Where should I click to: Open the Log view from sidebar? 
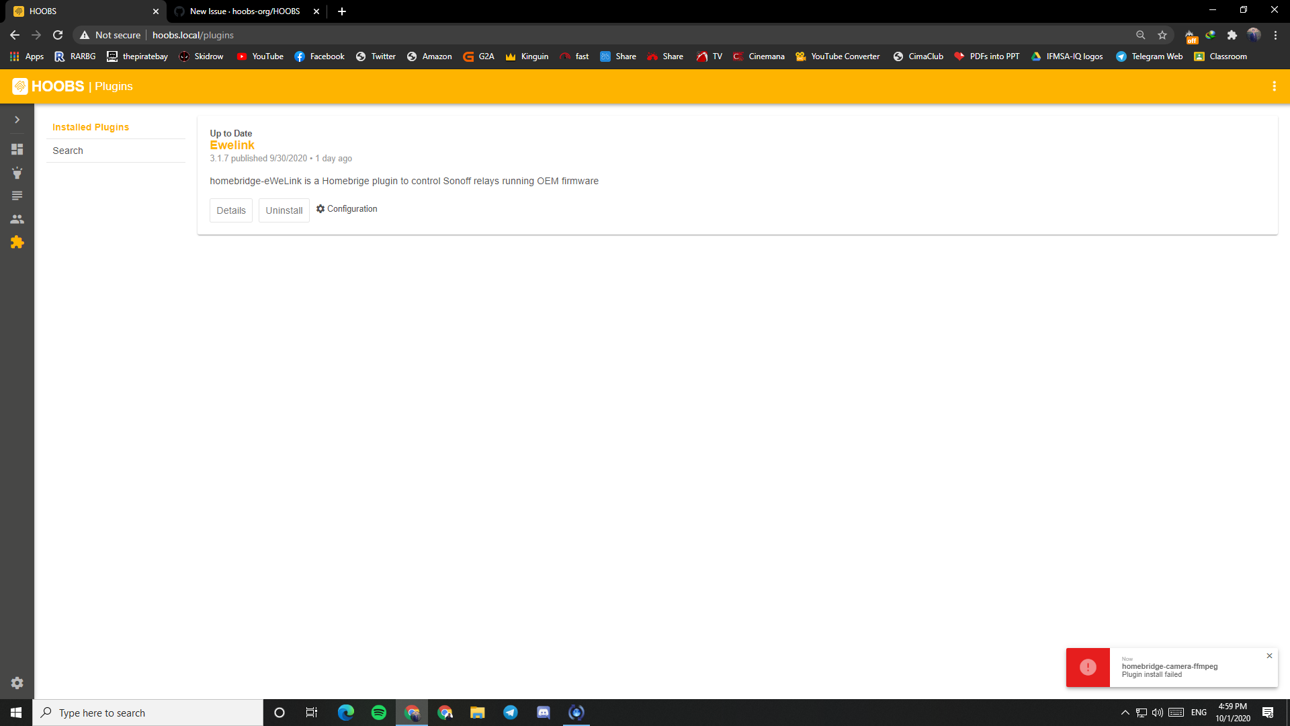(x=17, y=196)
